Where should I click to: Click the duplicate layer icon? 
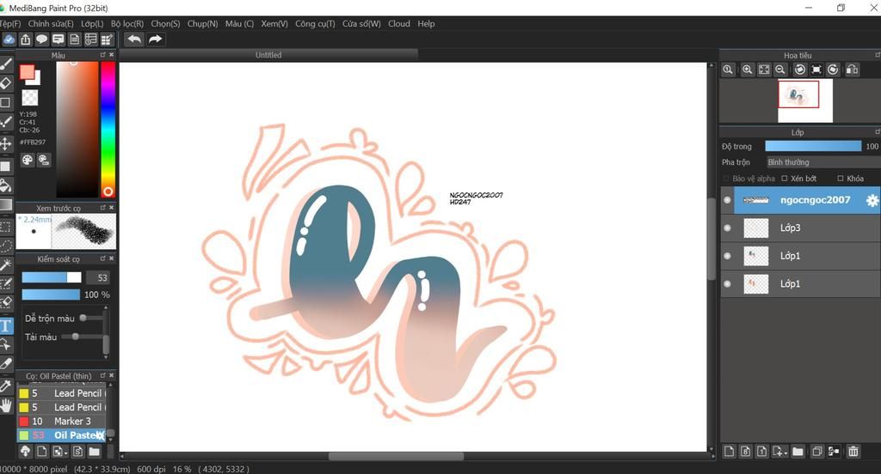(x=817, y=451)
